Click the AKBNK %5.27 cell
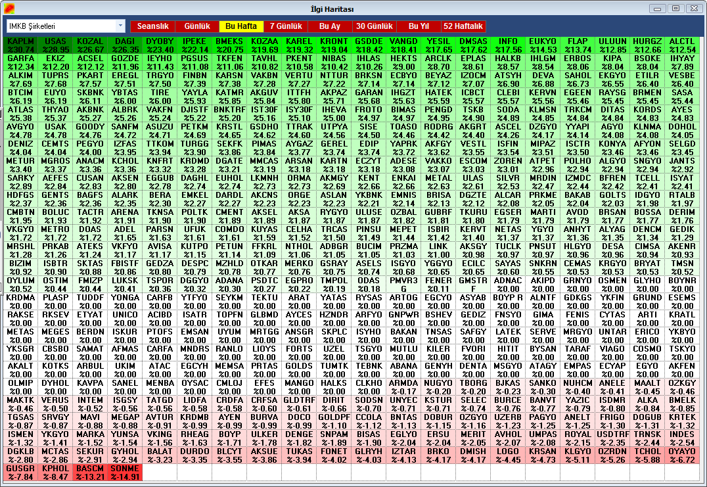Viewport: 707px width, 487px height. (90, 114)
